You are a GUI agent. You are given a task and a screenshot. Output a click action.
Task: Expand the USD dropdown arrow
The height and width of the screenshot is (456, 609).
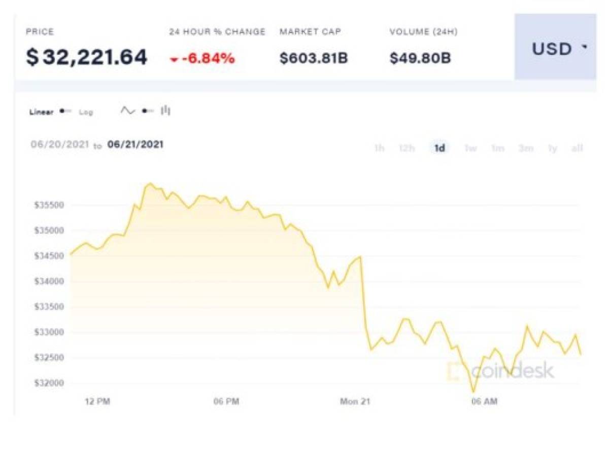(x=585, y=47)
